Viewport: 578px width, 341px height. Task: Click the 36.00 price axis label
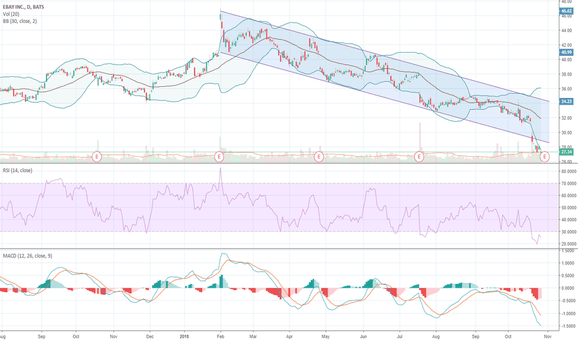[567, 89]
